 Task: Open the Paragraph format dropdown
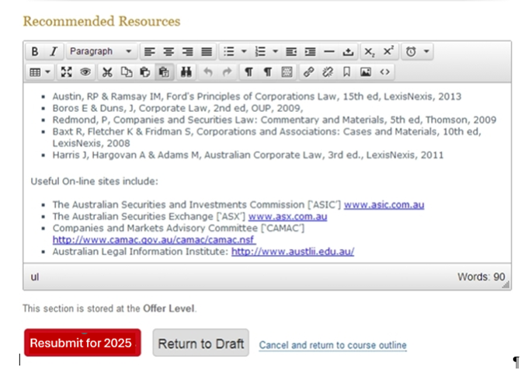[102, 51]
